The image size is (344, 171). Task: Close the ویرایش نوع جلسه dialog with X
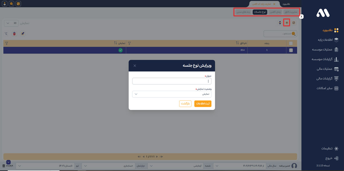coord(135,66)
